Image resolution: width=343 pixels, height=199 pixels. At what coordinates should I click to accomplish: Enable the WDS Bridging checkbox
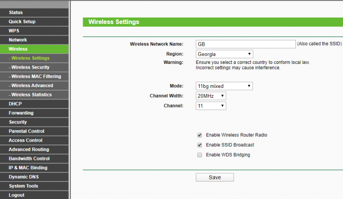tap(199, 155)
